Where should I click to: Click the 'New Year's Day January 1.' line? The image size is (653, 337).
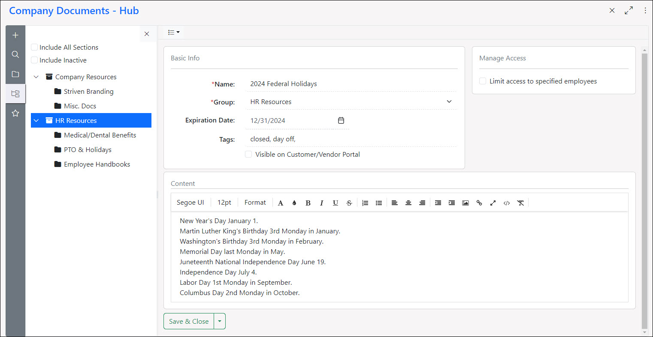click(219, 221)
